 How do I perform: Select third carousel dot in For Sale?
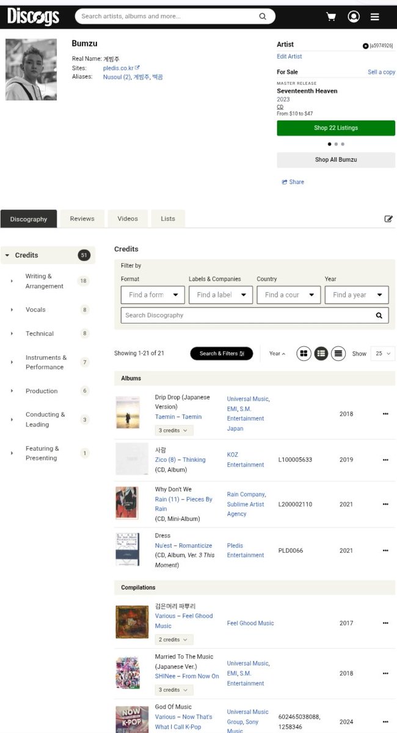[343, 144]
